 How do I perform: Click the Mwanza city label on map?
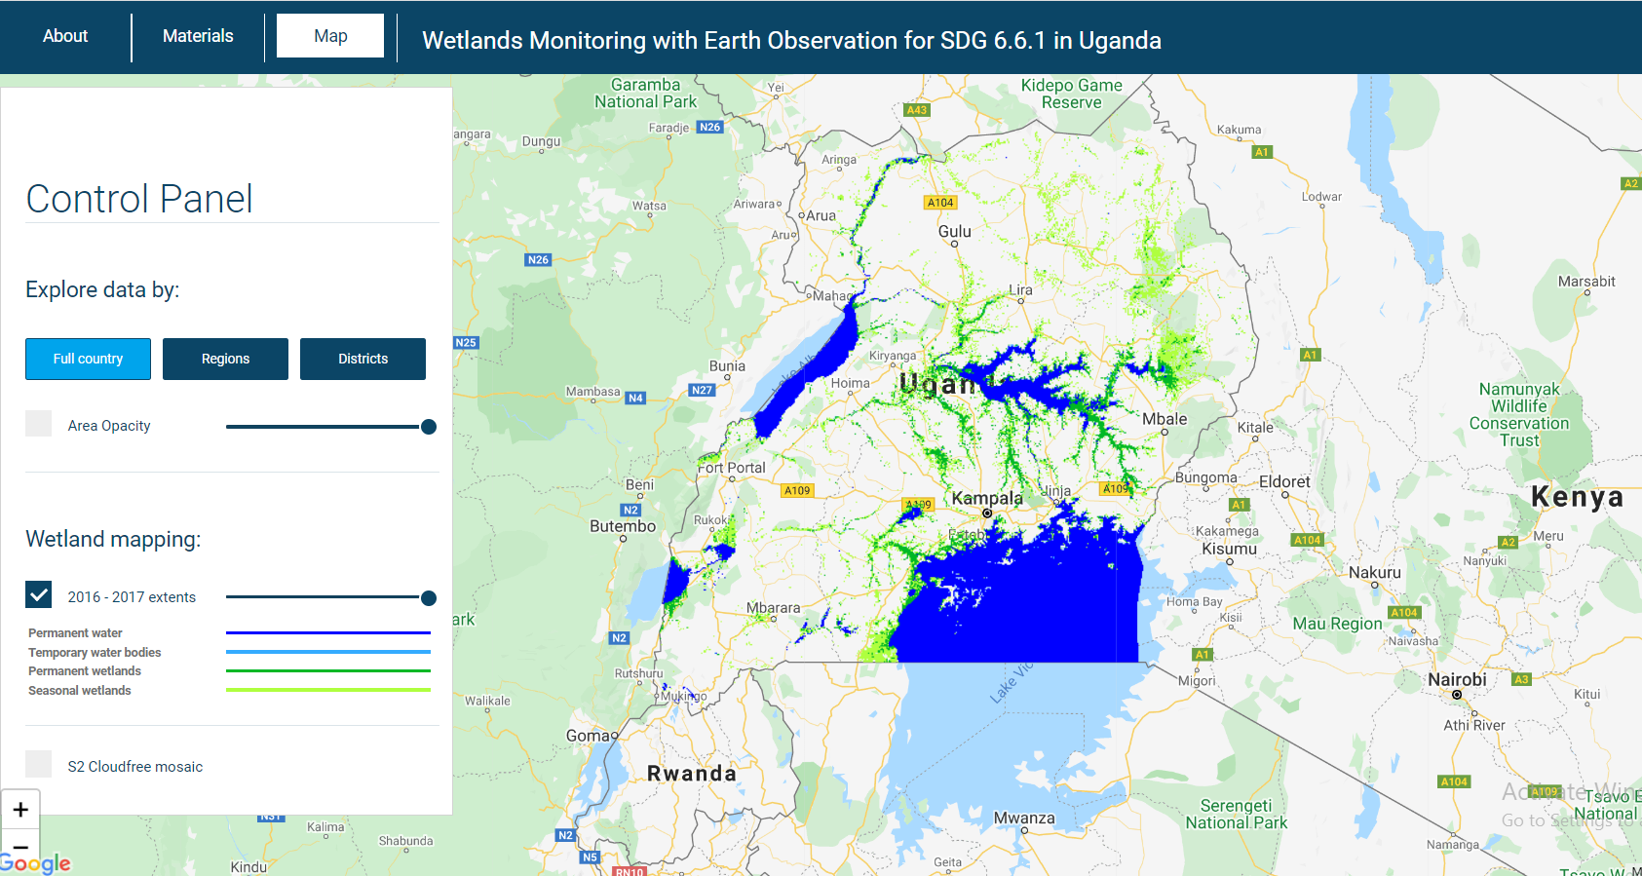(1024, 818)
